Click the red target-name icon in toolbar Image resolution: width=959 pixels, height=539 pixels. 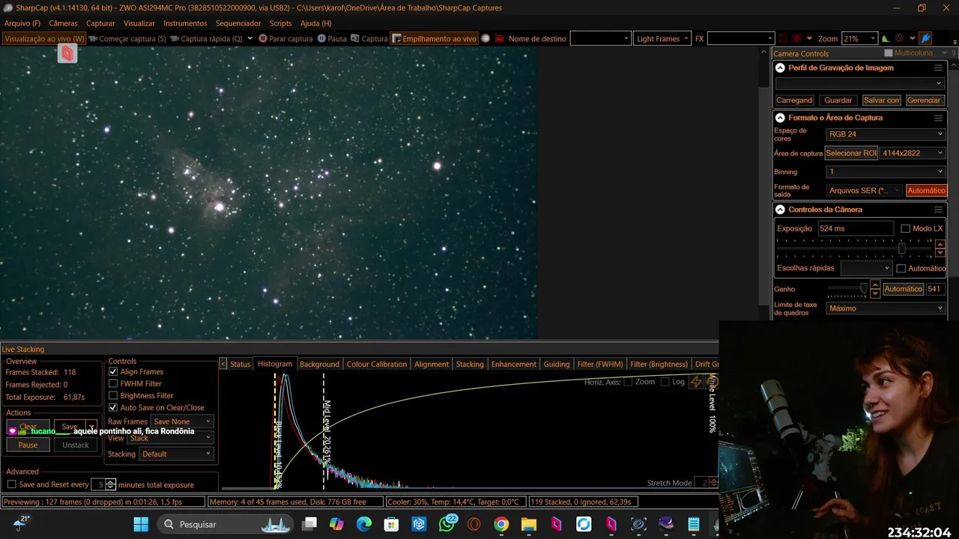point(500,38)
